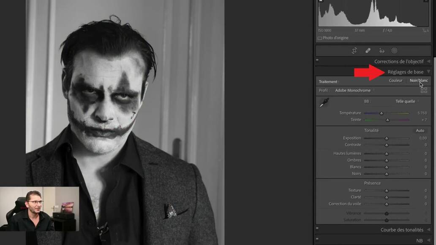Viewport: 436px width, 245px height.
Task: Enable the Photo d'origine checkbox
Action: 320,38
